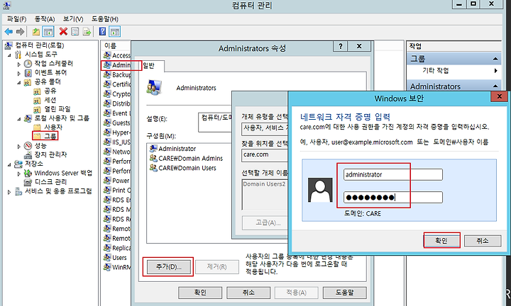Expand the 작업 스케줄러 node

coord(19,64)
